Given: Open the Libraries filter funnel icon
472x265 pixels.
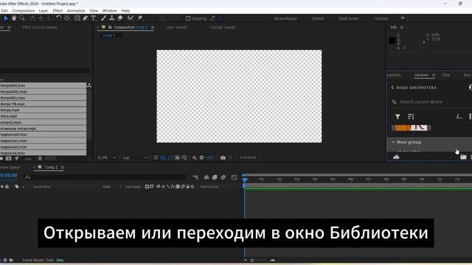Looking at the screenshot, I should click(x=398, y=116).
